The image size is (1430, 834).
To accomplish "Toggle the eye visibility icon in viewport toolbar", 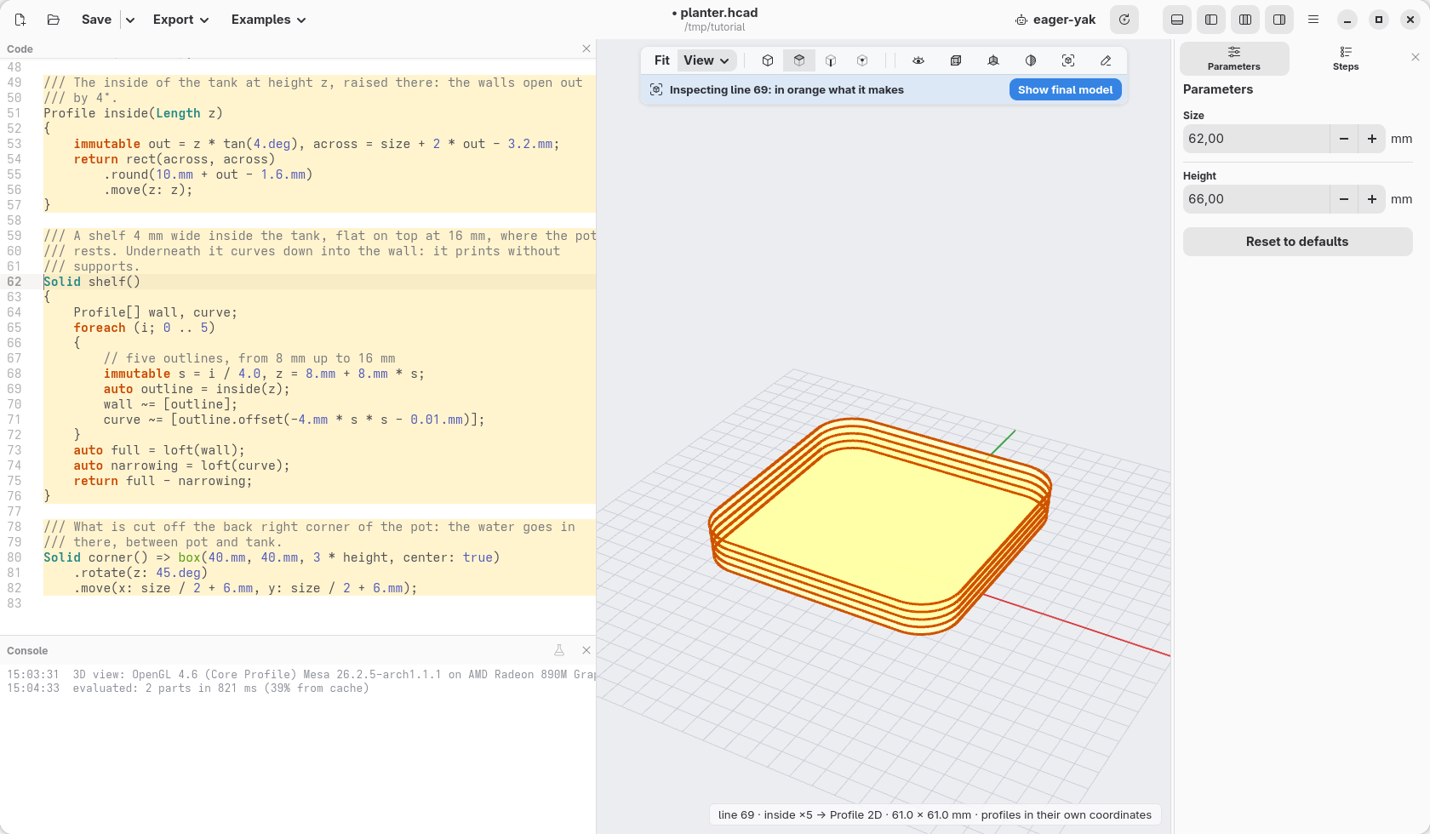I will [x=918, y=60].
